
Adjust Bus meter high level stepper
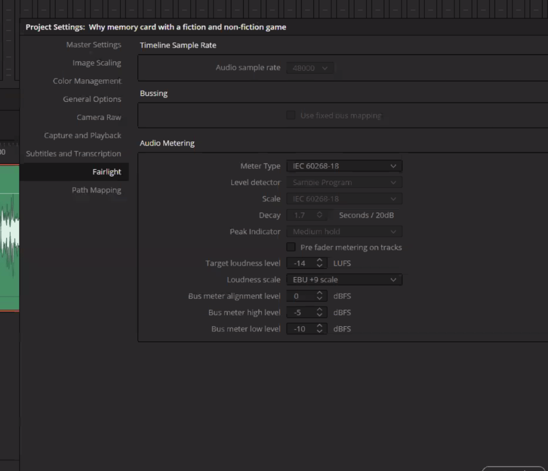(319, 312)
